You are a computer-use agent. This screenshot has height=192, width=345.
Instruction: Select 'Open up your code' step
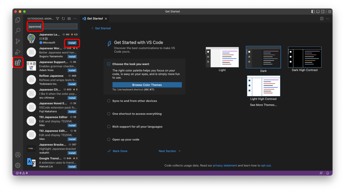(x=123, y=139)
